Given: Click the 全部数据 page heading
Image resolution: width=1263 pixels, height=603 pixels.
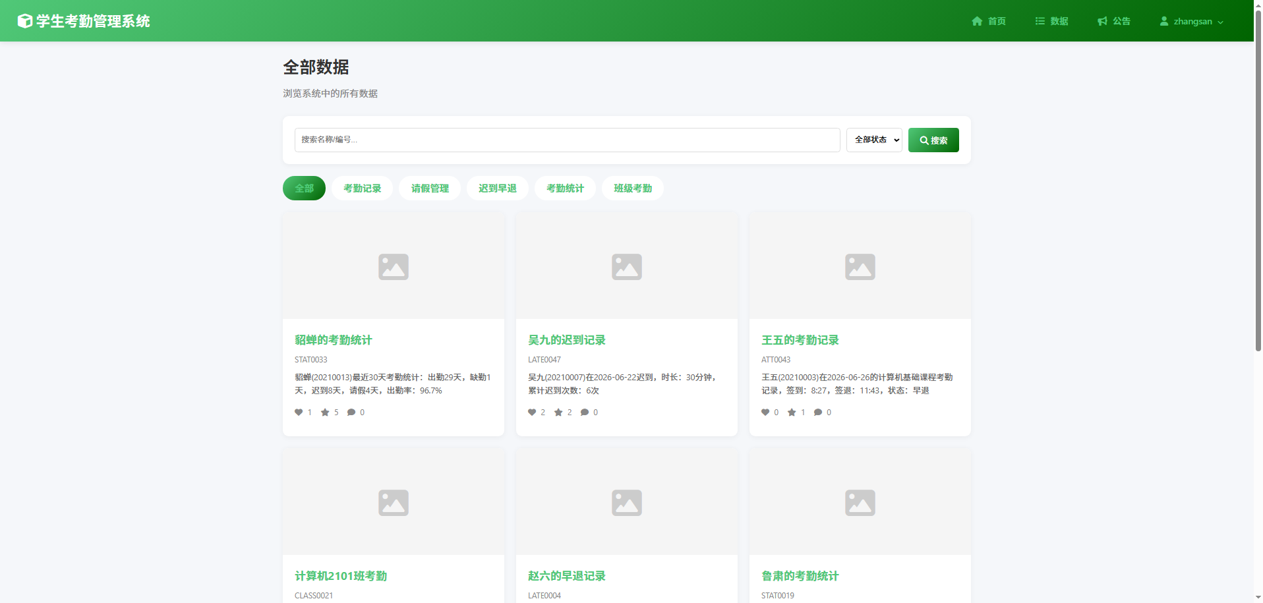Looking at the screenshot, I should [316, 67].
